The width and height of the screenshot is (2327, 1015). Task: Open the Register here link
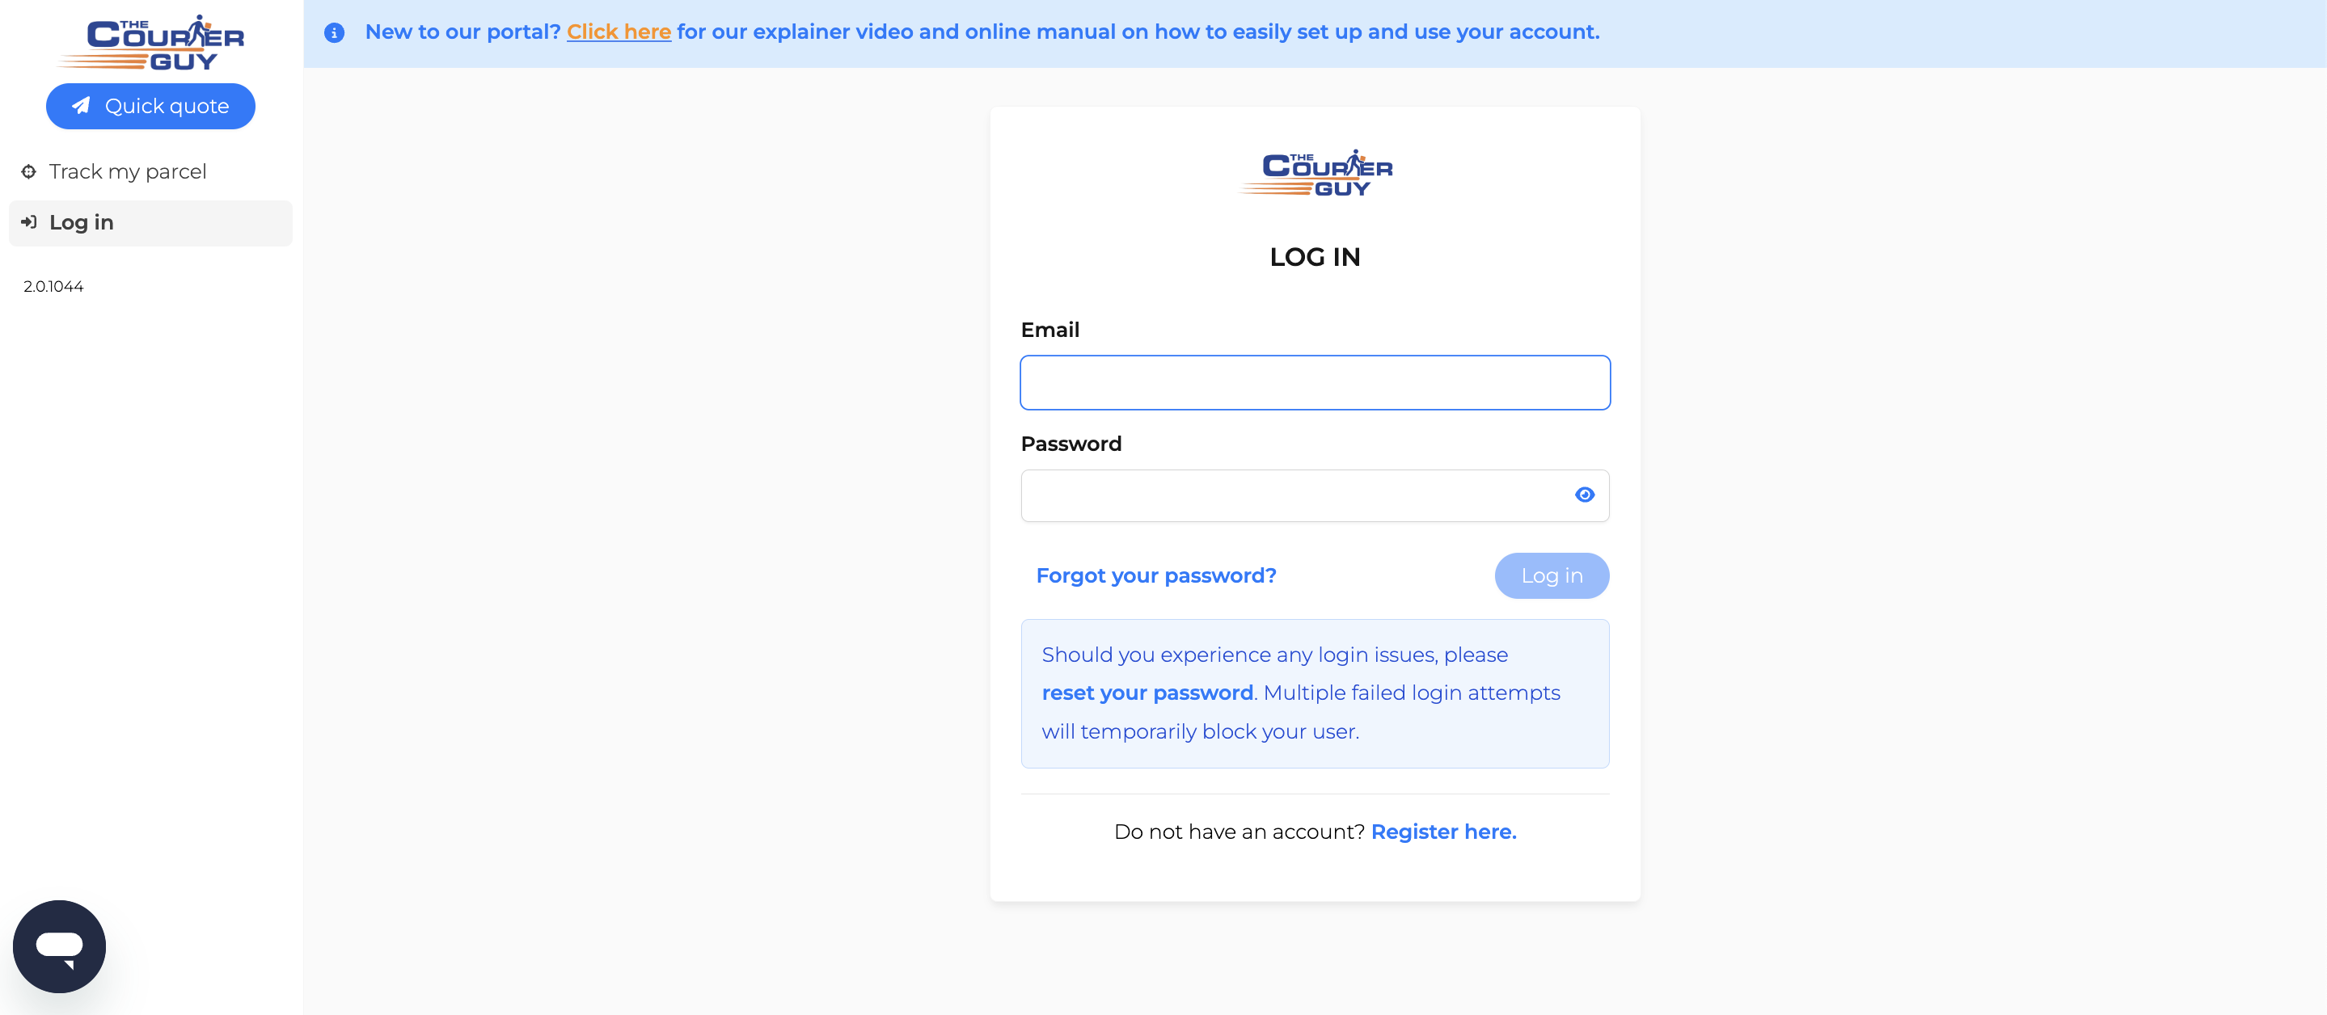(1443, 832)
